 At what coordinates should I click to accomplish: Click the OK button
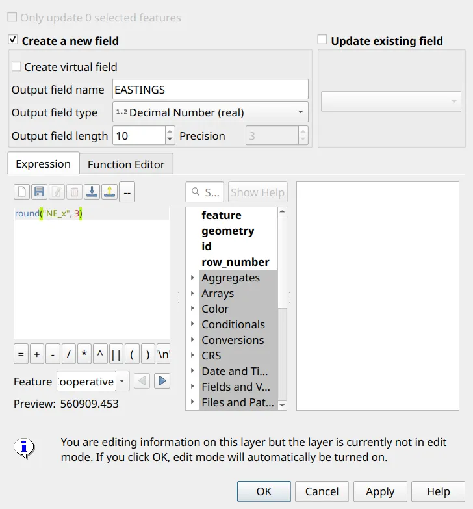click(x=264, y=491)
